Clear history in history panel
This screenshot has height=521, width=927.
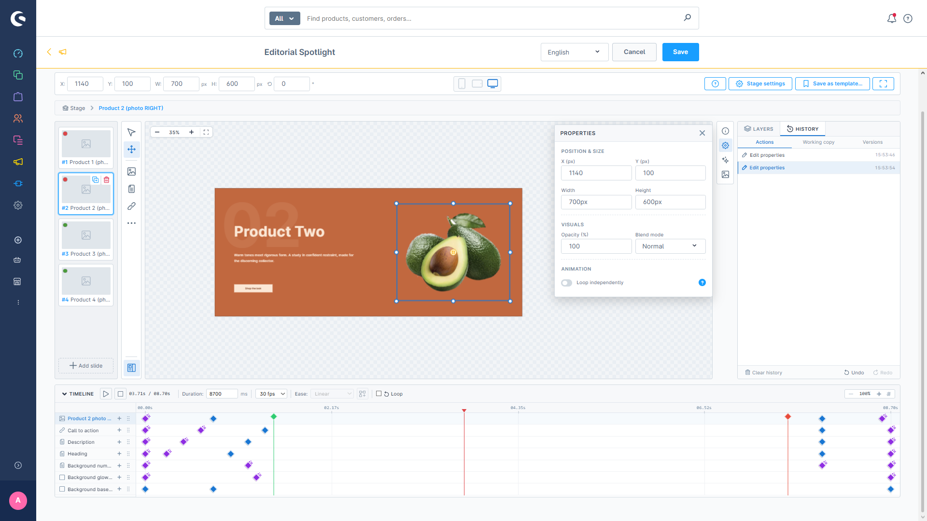[x=763, y=372]
